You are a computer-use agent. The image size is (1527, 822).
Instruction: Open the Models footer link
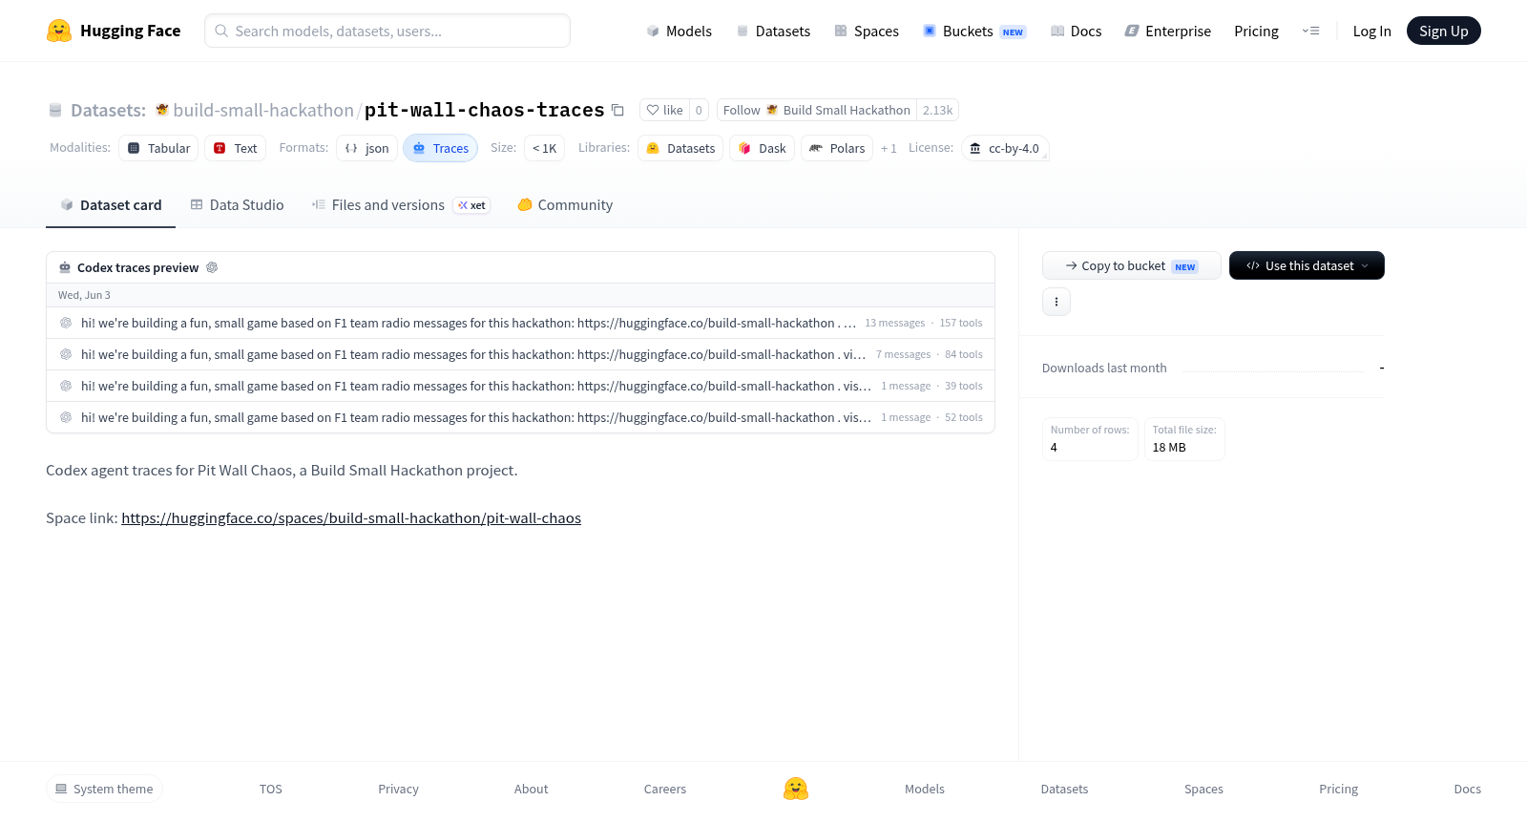[925, 790]
